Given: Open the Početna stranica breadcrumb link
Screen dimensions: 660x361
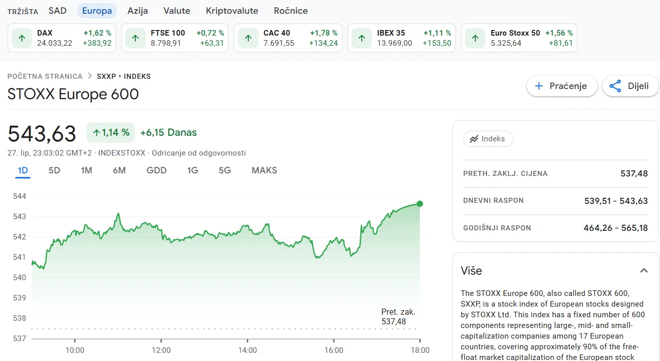Looking at the screenshot, I should (45, 76).
